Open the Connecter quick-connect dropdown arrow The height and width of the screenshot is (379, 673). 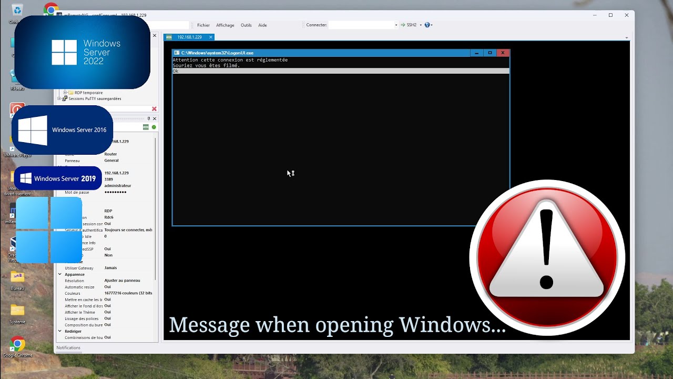tap(396, 25)
